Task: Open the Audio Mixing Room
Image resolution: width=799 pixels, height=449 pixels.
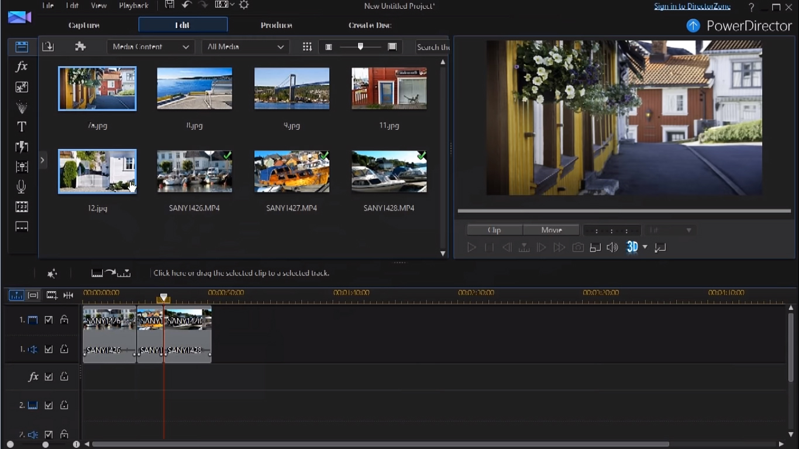Action: click(22, 167)
